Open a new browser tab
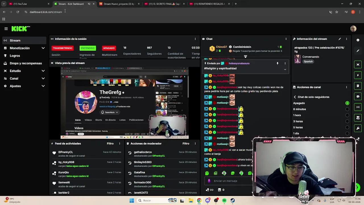This screenshot has height=205, width=364. tap(236, 4)
